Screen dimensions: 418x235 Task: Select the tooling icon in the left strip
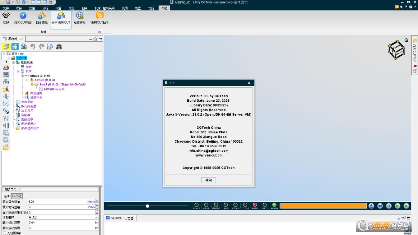[6, 118]
